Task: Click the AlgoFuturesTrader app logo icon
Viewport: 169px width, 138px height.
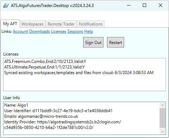Action: pyautogui.click(x=6, y=6)
